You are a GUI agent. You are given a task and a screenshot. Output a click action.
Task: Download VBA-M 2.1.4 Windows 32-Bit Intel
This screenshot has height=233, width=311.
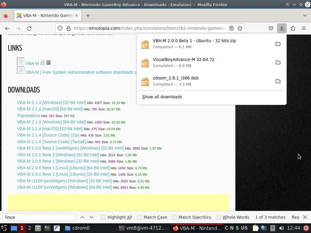51,103
